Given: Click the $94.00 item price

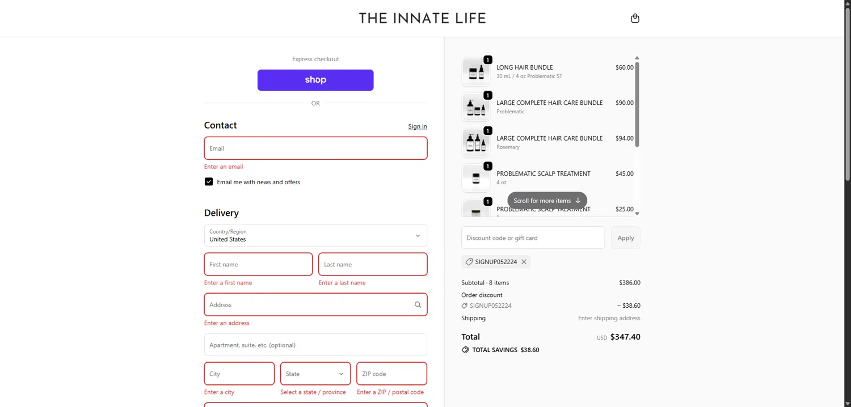Looking at the screenshot, I should (x=625, y=138).
